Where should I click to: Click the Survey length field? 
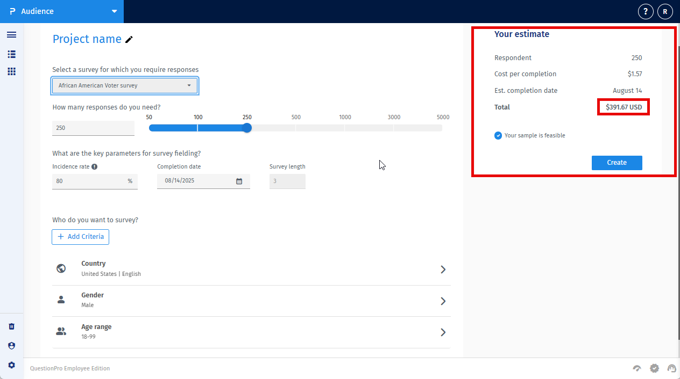click(x=287, y=181)
